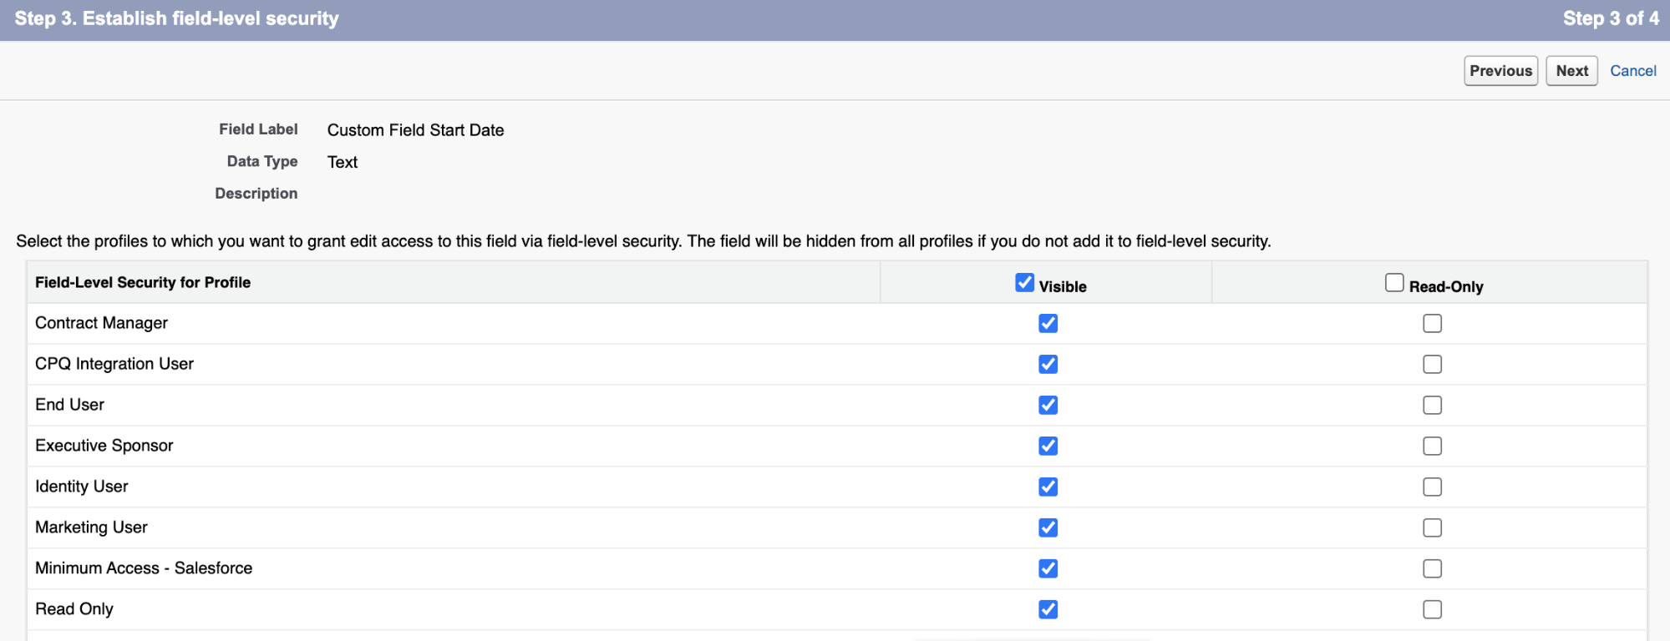1670x641 pixels.
Task: Uncheck Visible for Marketing User
Action: click(1048, 528)
